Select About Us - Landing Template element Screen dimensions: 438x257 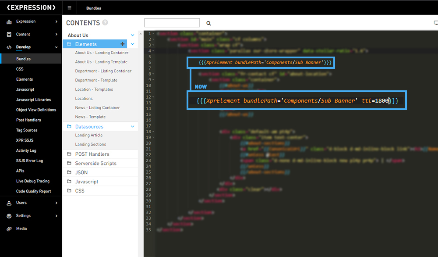(x=101, y=62)
